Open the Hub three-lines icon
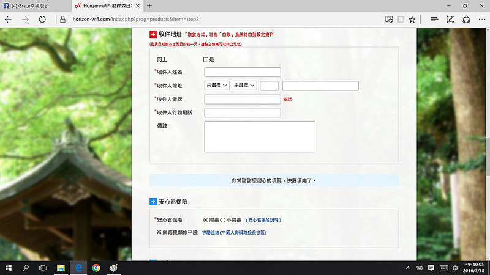Screen dimensions: 490x275 click(x=434, y=20)
